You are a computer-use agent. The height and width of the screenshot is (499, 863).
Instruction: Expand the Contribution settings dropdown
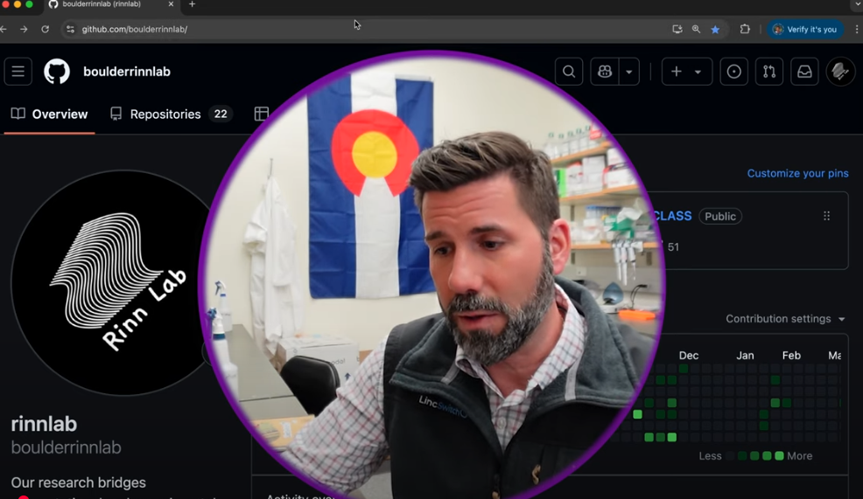coord(785,319)
